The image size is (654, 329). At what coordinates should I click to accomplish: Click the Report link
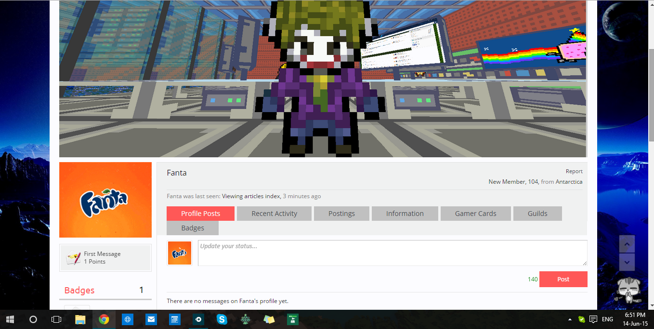click(x=574, y=171)
